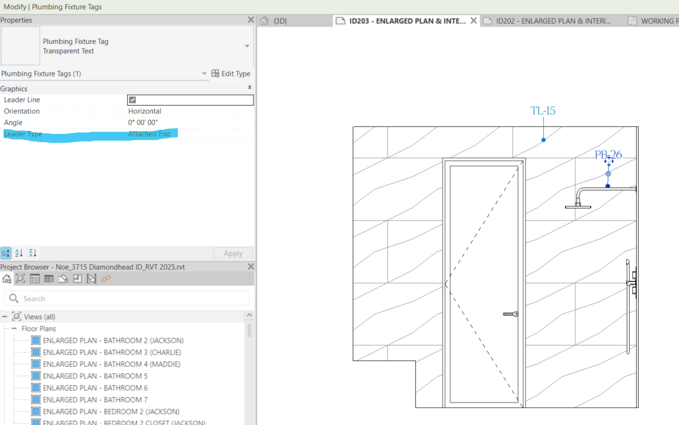Toggle the Leader Line checkbox
Screen dimensions: 679x425
[132, 100]
